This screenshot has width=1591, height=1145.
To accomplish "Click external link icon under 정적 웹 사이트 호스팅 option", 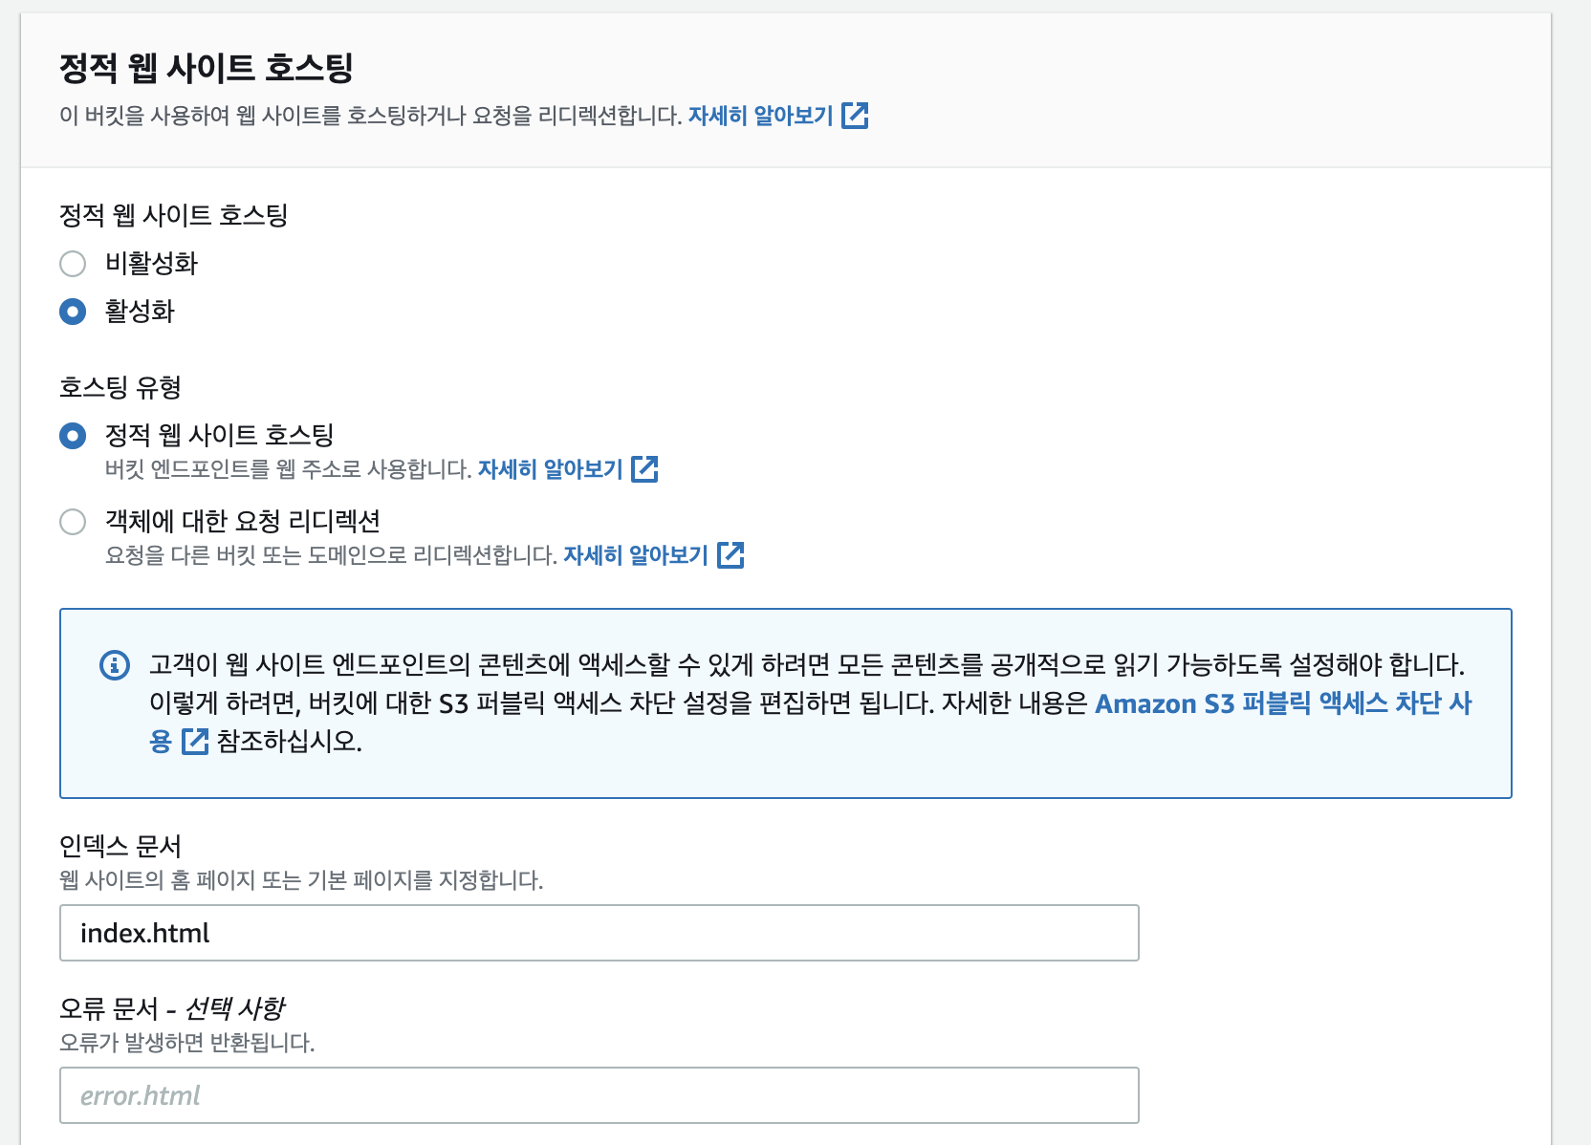I will (x=644, y=469).
